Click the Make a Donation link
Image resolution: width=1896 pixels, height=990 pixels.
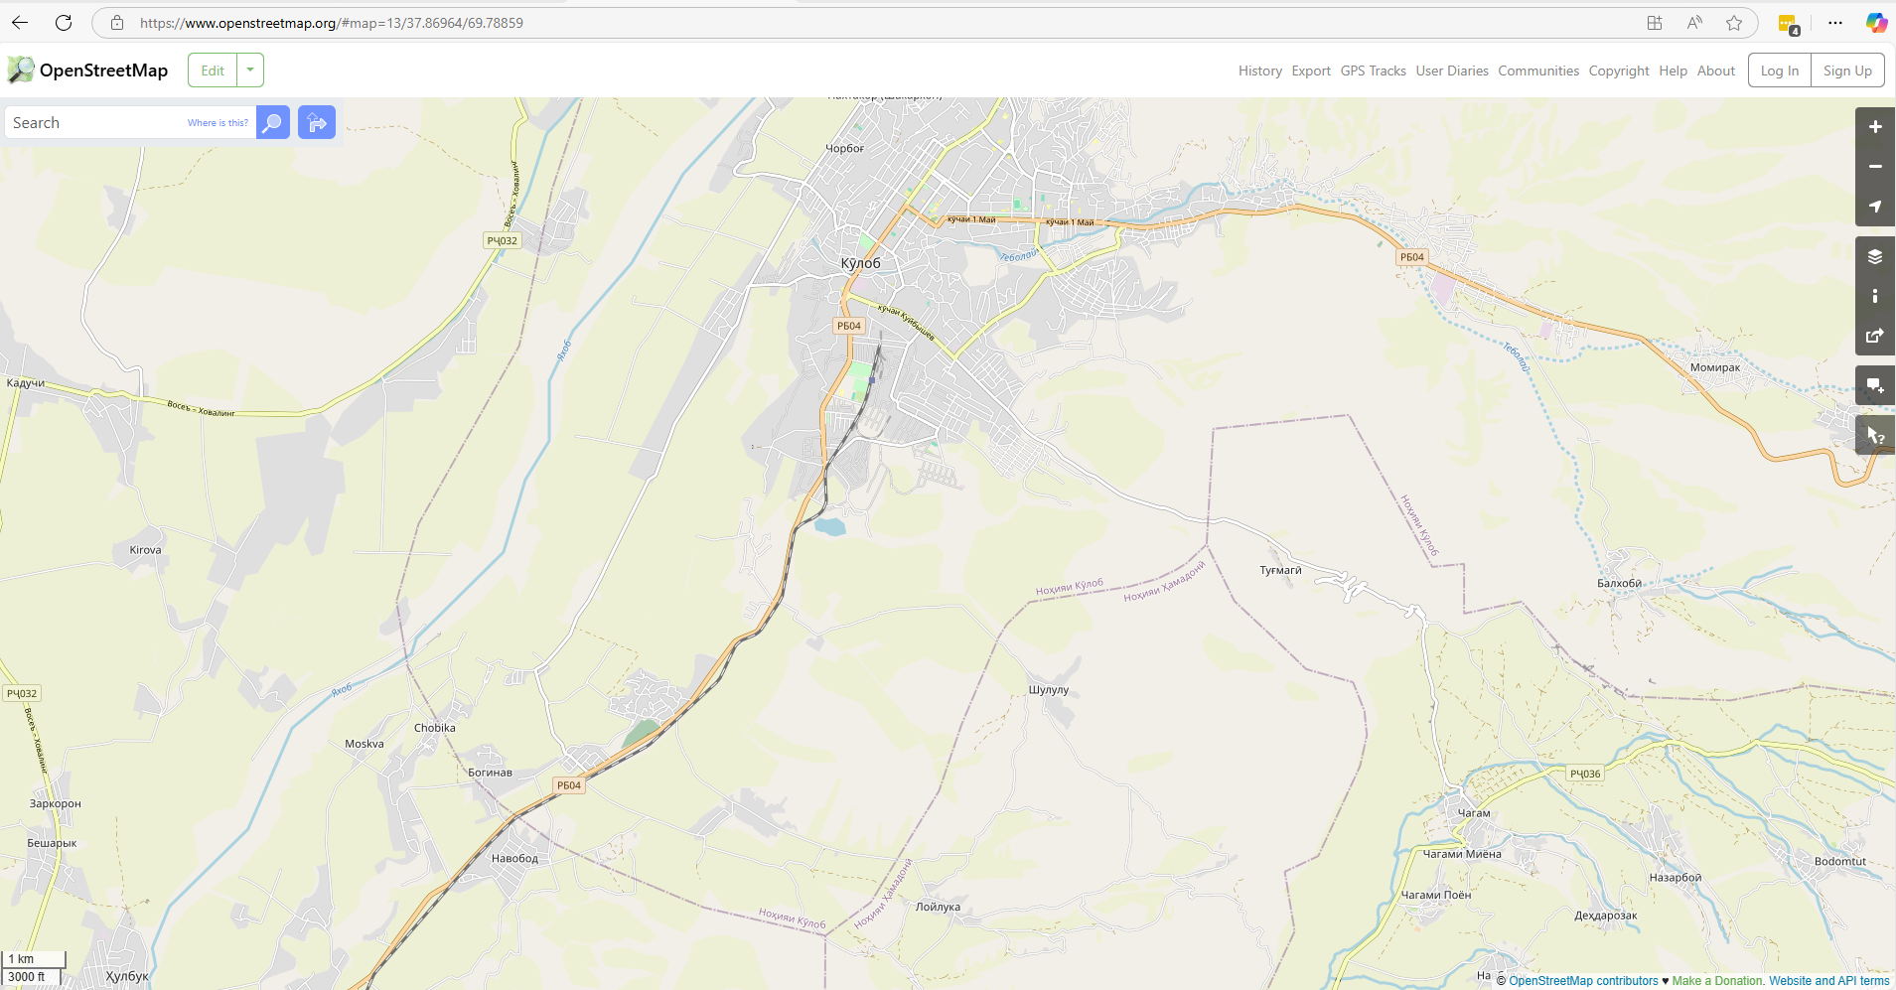(x=1717, y=981)
